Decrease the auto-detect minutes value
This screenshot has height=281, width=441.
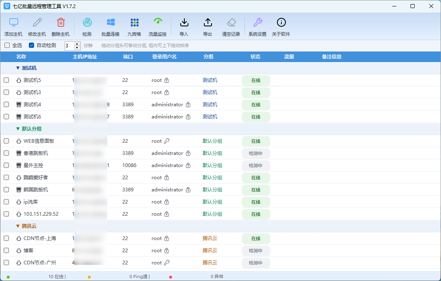(x=77, y=47)
